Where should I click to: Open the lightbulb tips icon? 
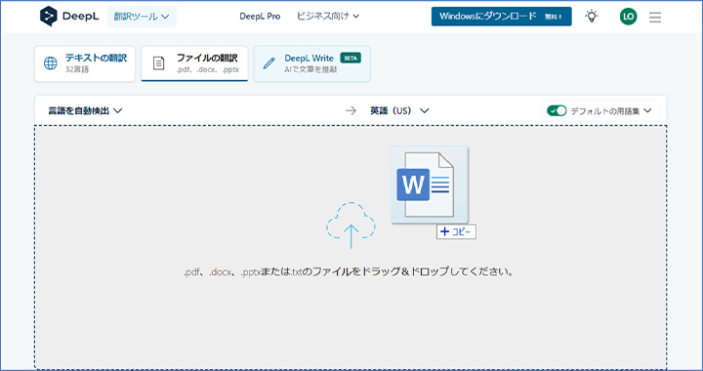592,17
